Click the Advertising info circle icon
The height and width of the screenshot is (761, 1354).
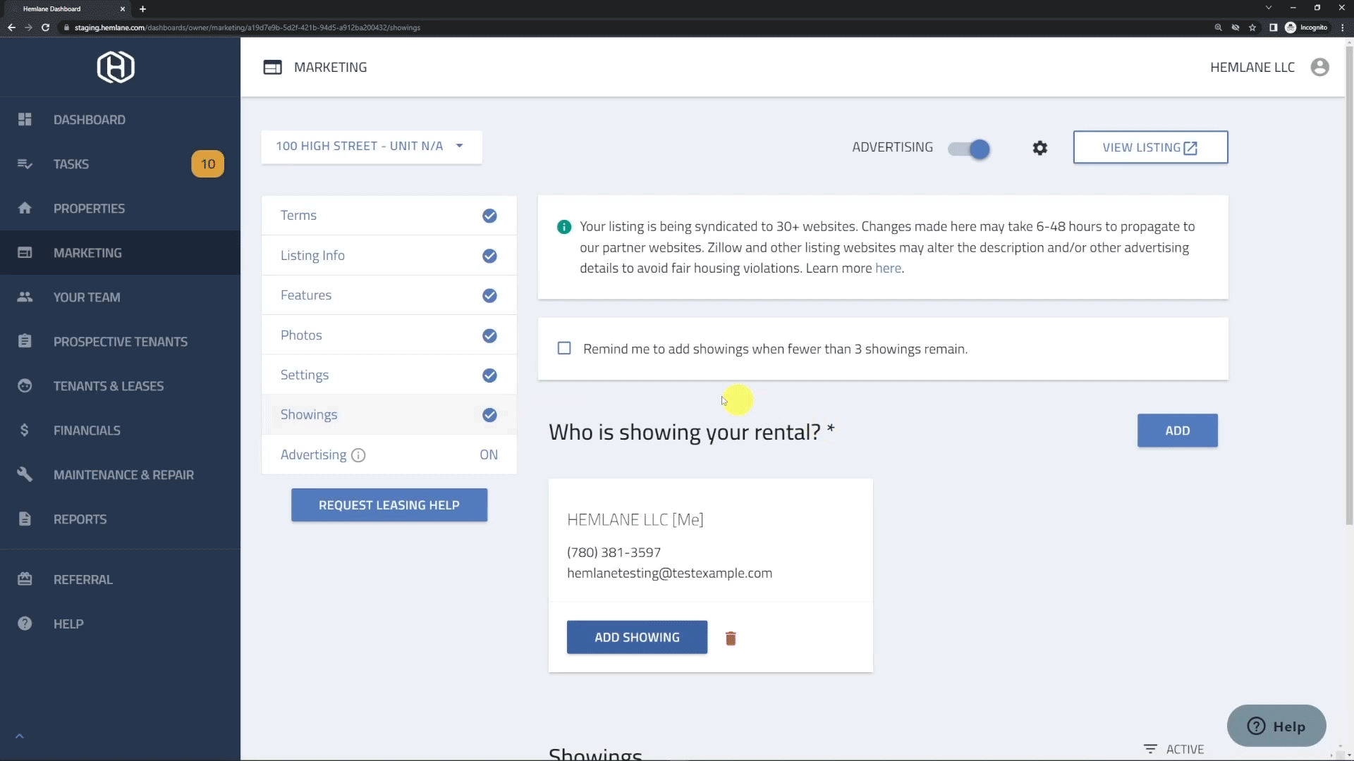tap(358, 455)
